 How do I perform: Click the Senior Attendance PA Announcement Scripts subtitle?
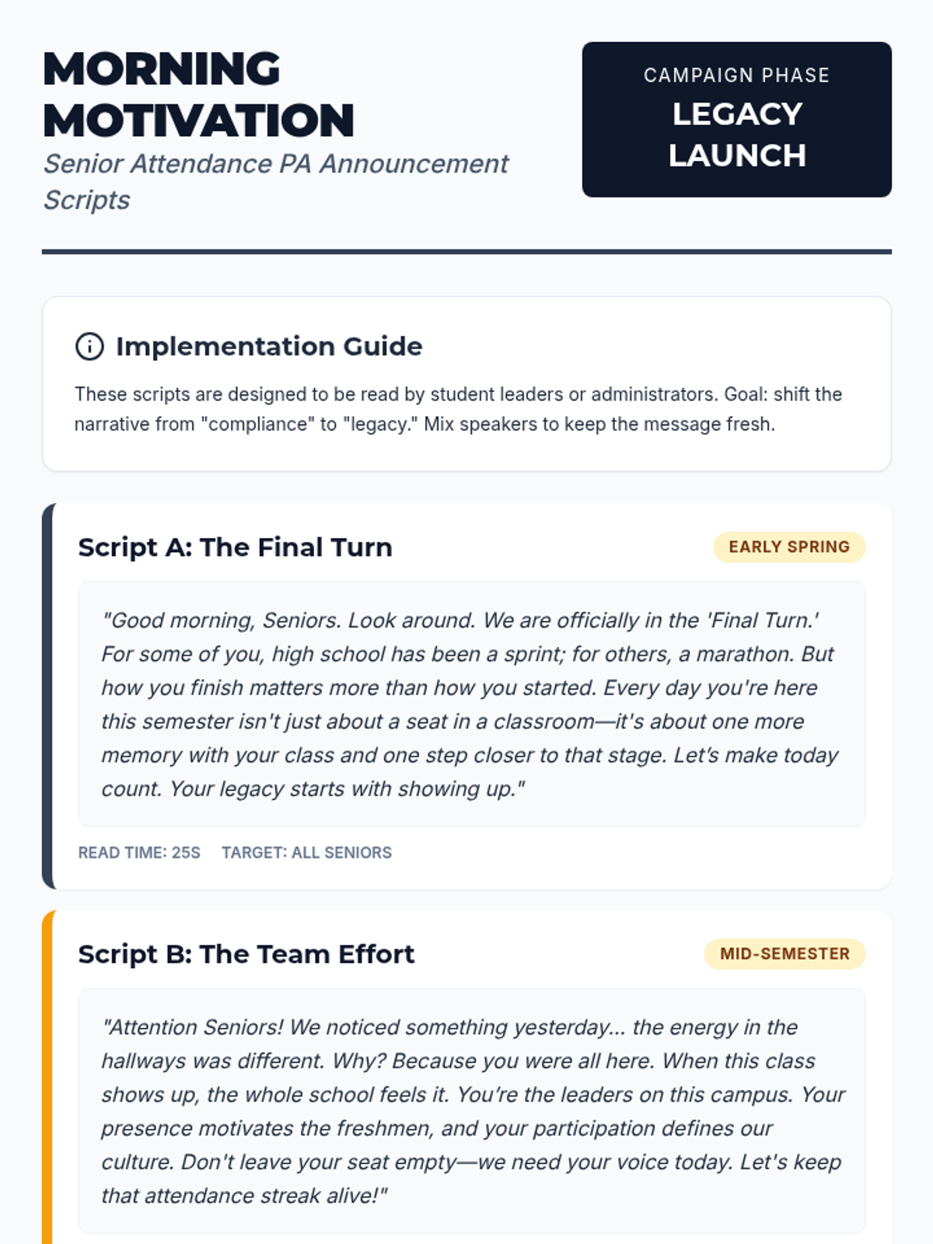tap(276, 181)
